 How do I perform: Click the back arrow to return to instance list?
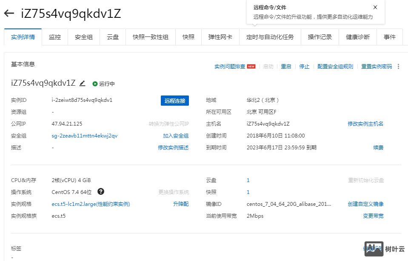(9, 13)
